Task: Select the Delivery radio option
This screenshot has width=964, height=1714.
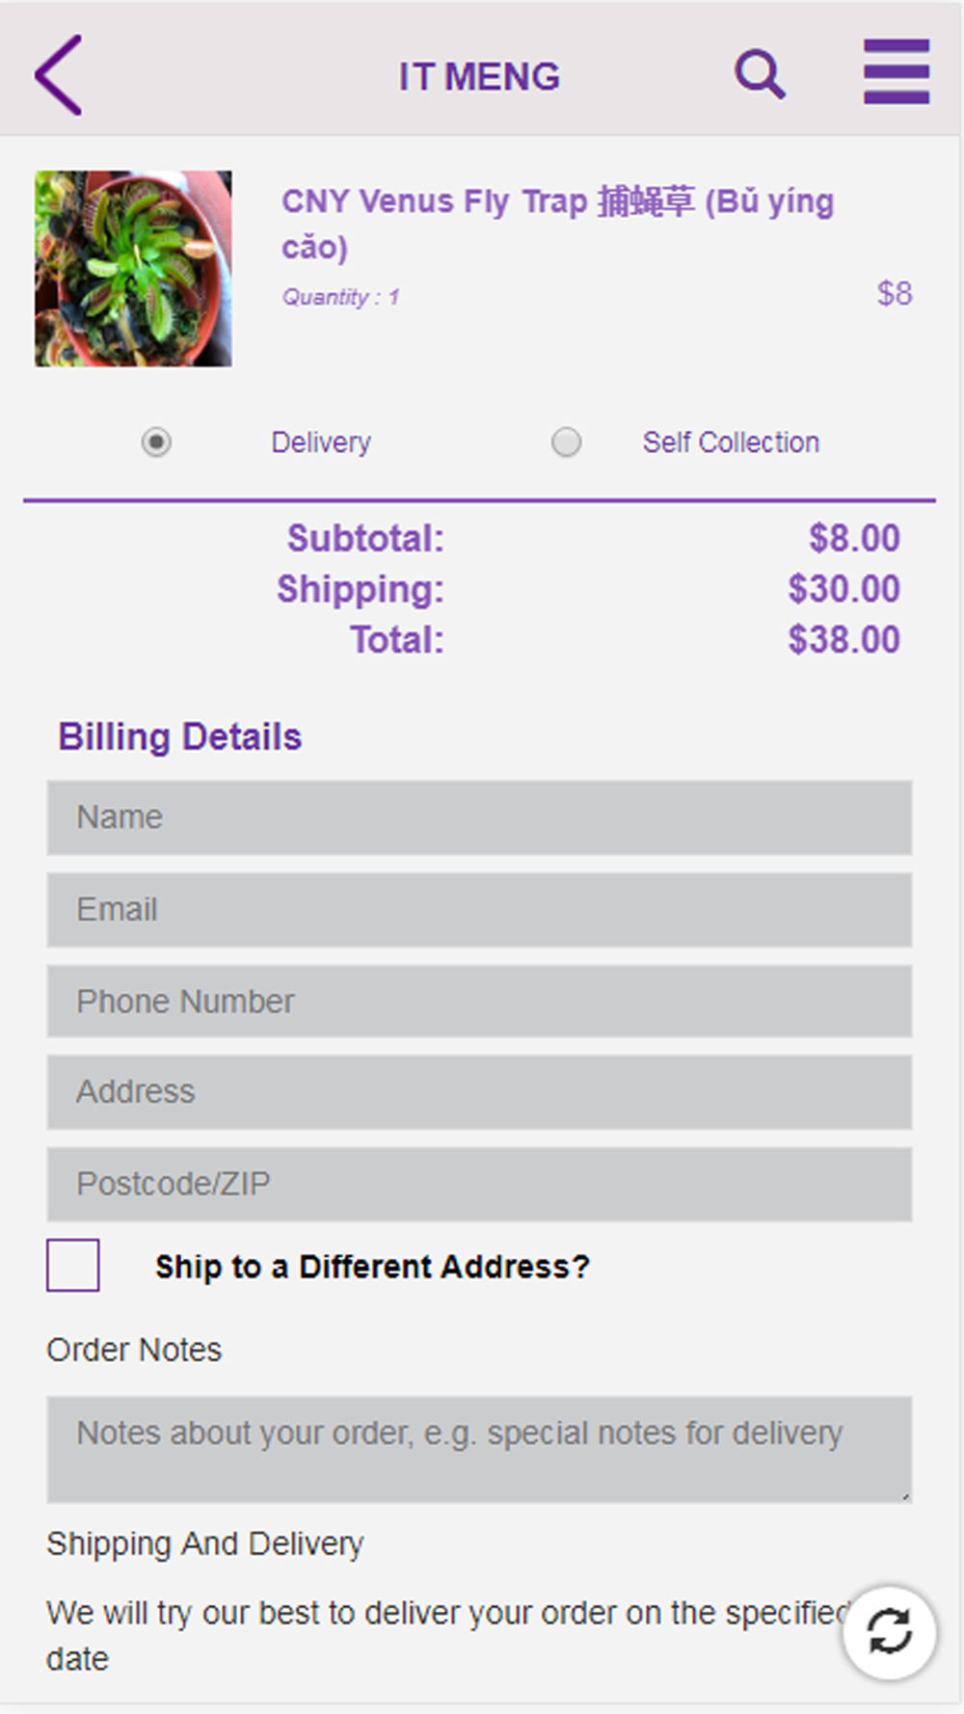Action: [x=156, y=442]
